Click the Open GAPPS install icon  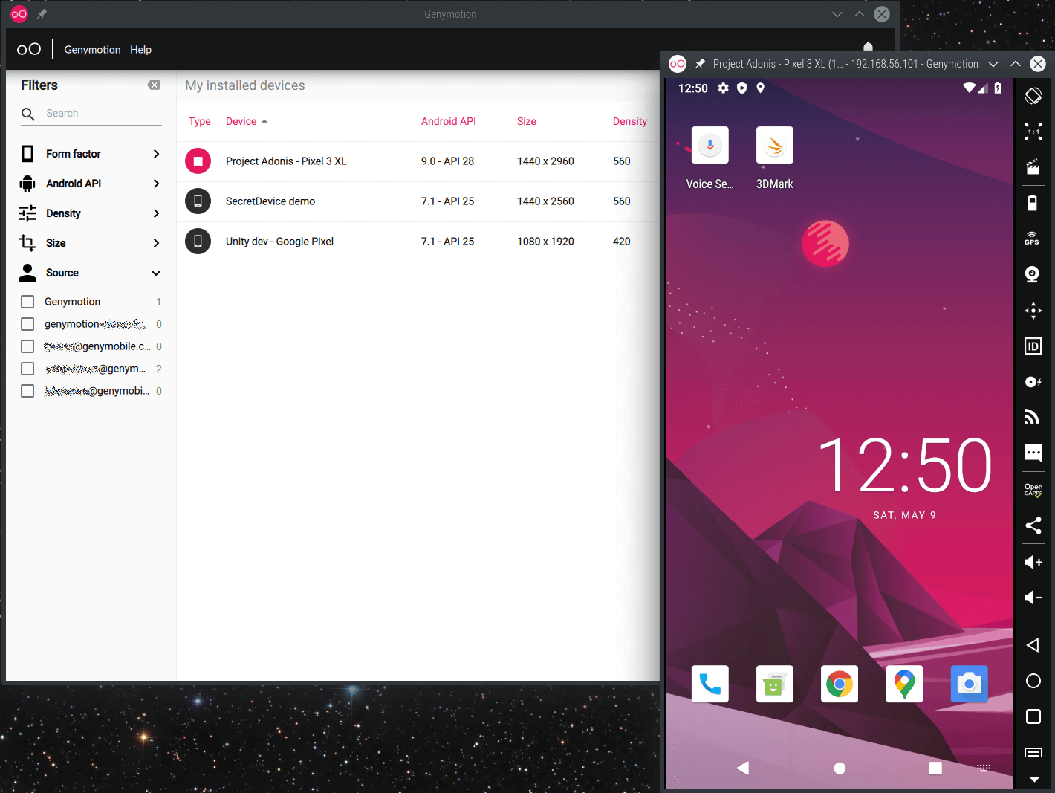[x=1033, y=491]
